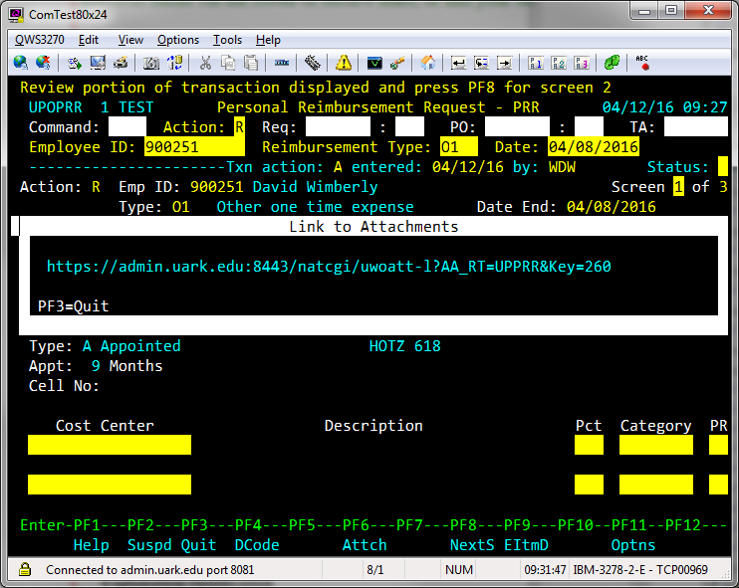Click the middle tab arrow icon
Image resolution: width=739 pixels, height=588 pixels.
[481, 62]
